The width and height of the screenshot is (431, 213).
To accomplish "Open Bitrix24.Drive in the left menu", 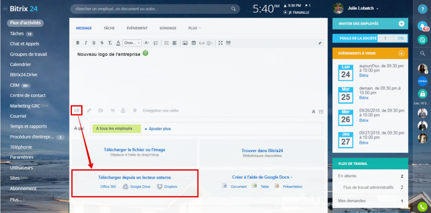I will coord(24,75).
